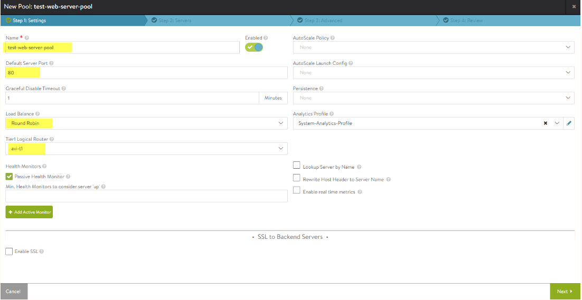Click the Name input field

(123, 47)
